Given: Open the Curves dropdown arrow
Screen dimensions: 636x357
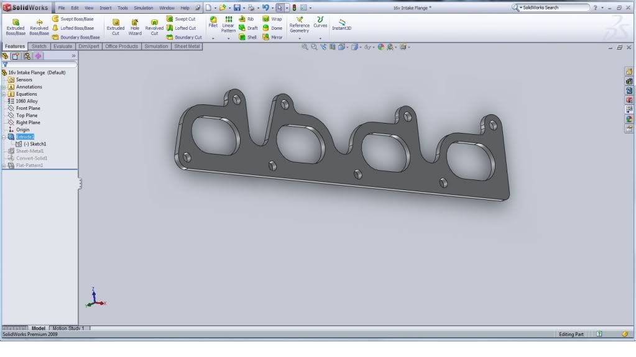Looking at the screenshot, I should (320, 38).
